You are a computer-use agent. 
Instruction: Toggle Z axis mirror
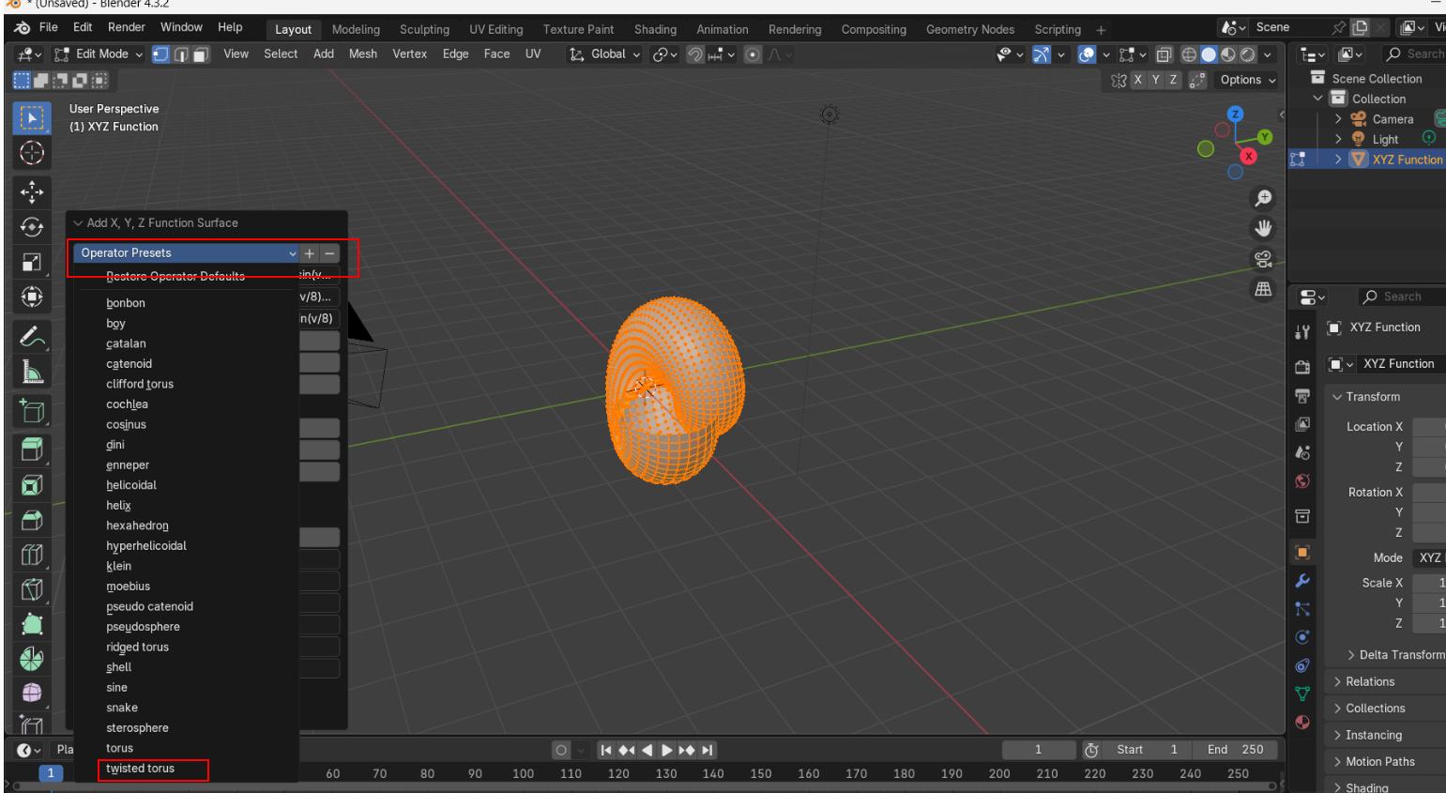point(1174,80)
